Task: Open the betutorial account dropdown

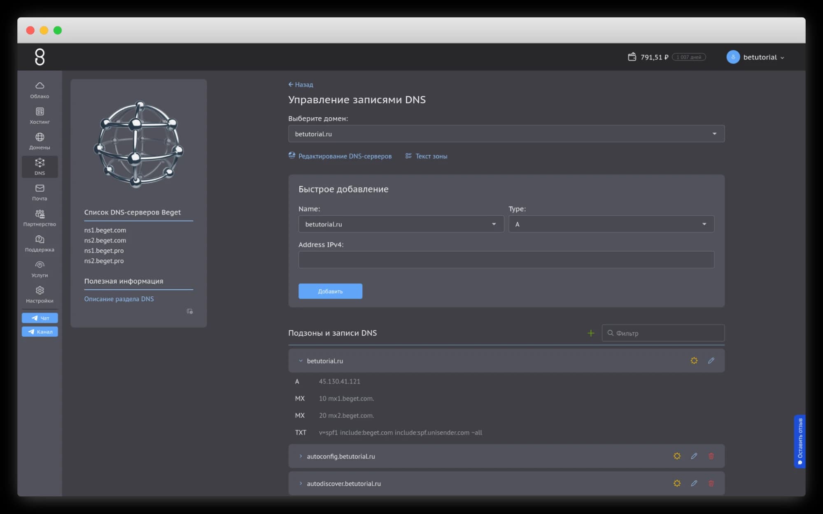Action: click(764, 57)
